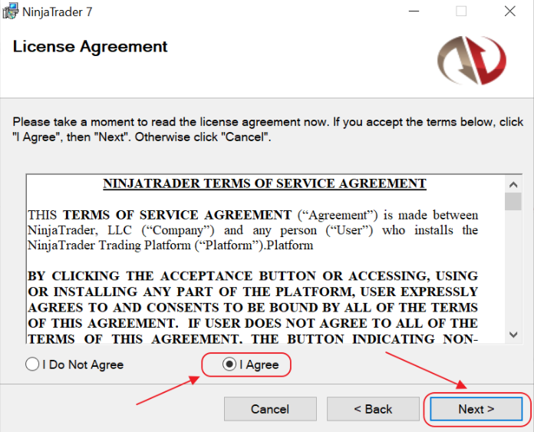534x432 pixels.
Task: Cancel the NinjaTrader installation
Action: (x=270, y=409)
